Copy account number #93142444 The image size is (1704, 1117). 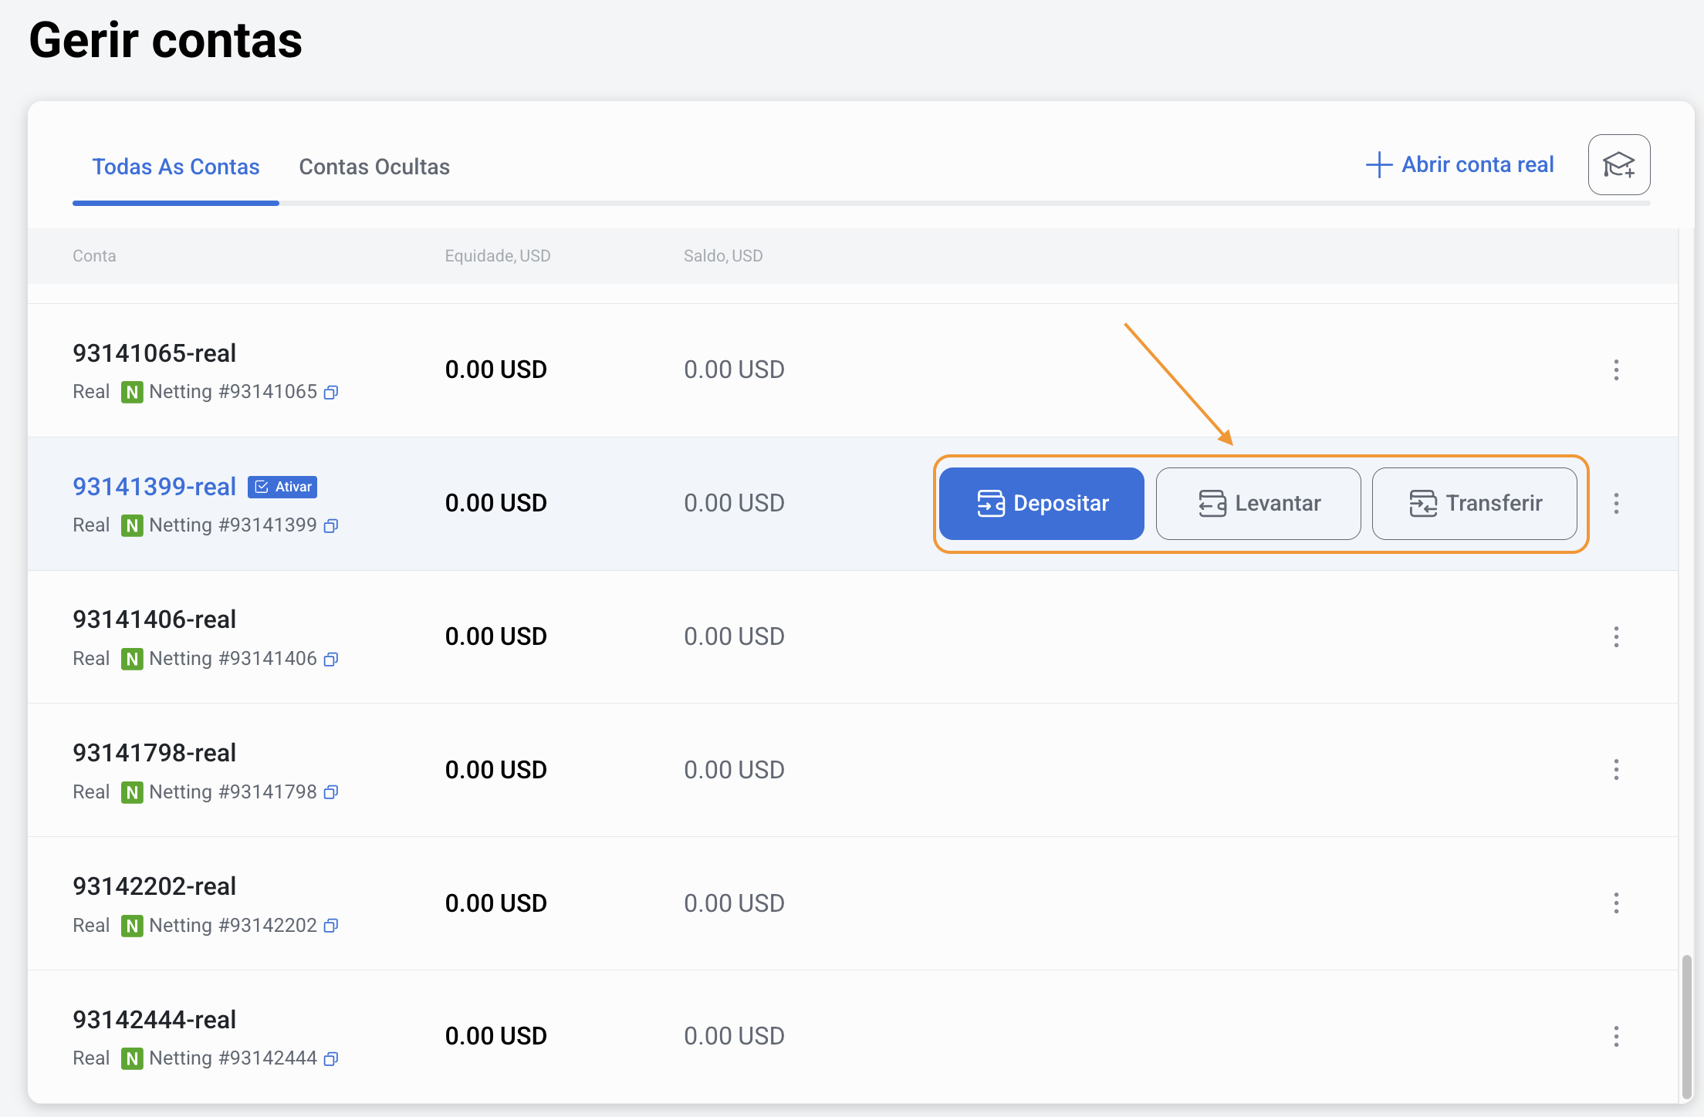(x=331, y=1059)
